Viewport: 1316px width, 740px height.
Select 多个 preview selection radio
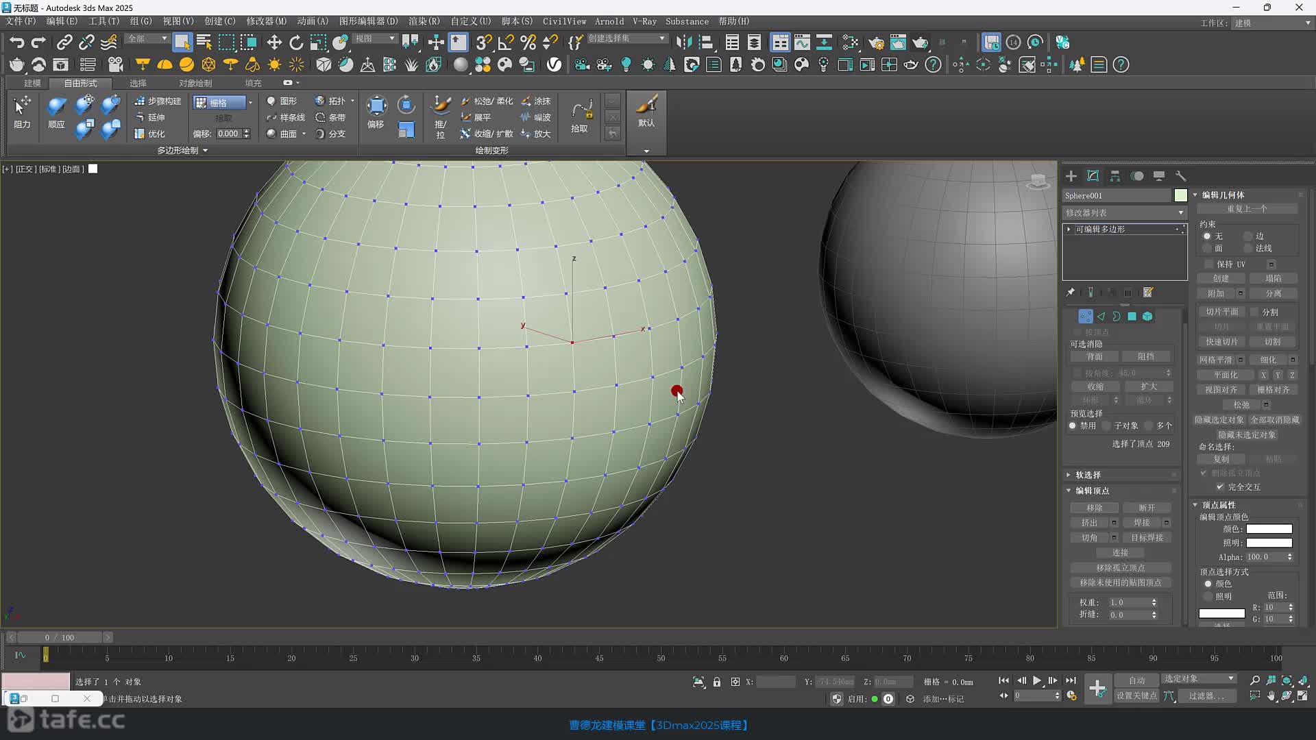(1149, 426)
